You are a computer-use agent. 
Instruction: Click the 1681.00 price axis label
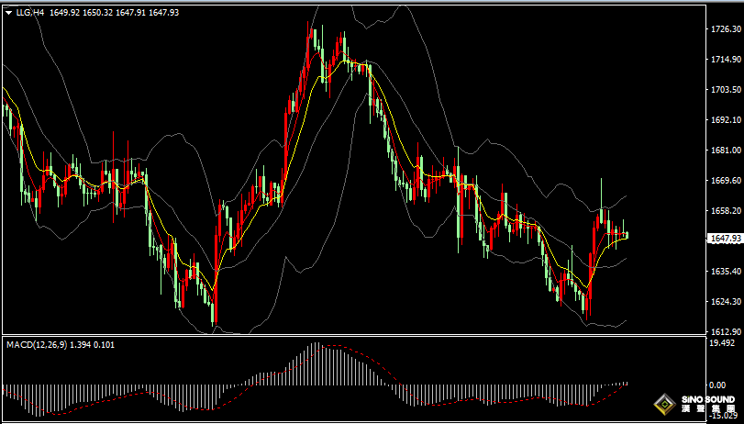(x=725, y=151)
